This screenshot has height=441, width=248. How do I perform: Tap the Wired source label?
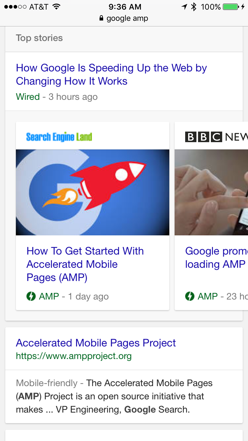[28, 97]
